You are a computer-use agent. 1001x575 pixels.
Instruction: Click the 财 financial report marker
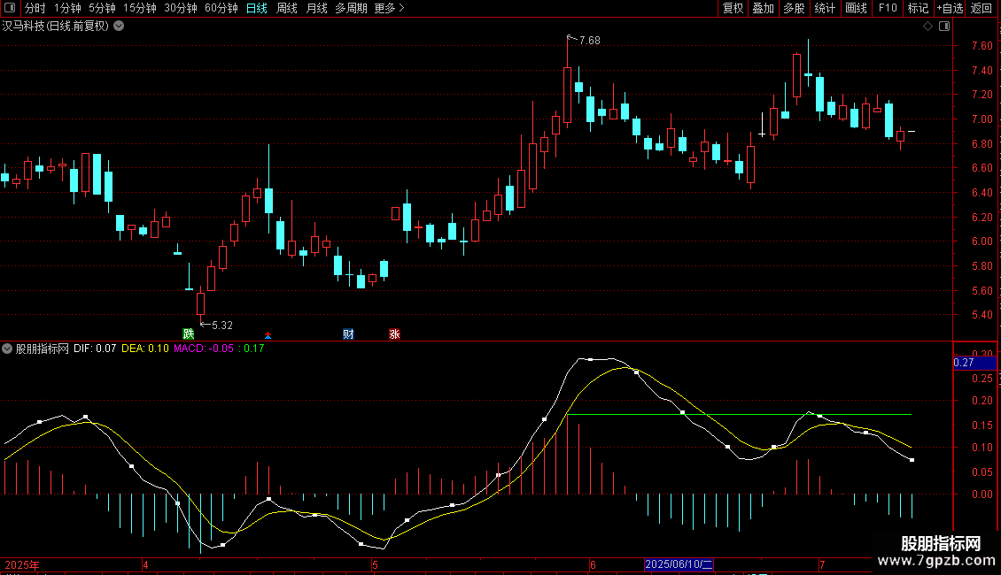(348, 334)
